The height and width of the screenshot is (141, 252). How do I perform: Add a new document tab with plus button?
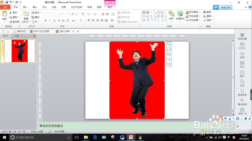78,31
